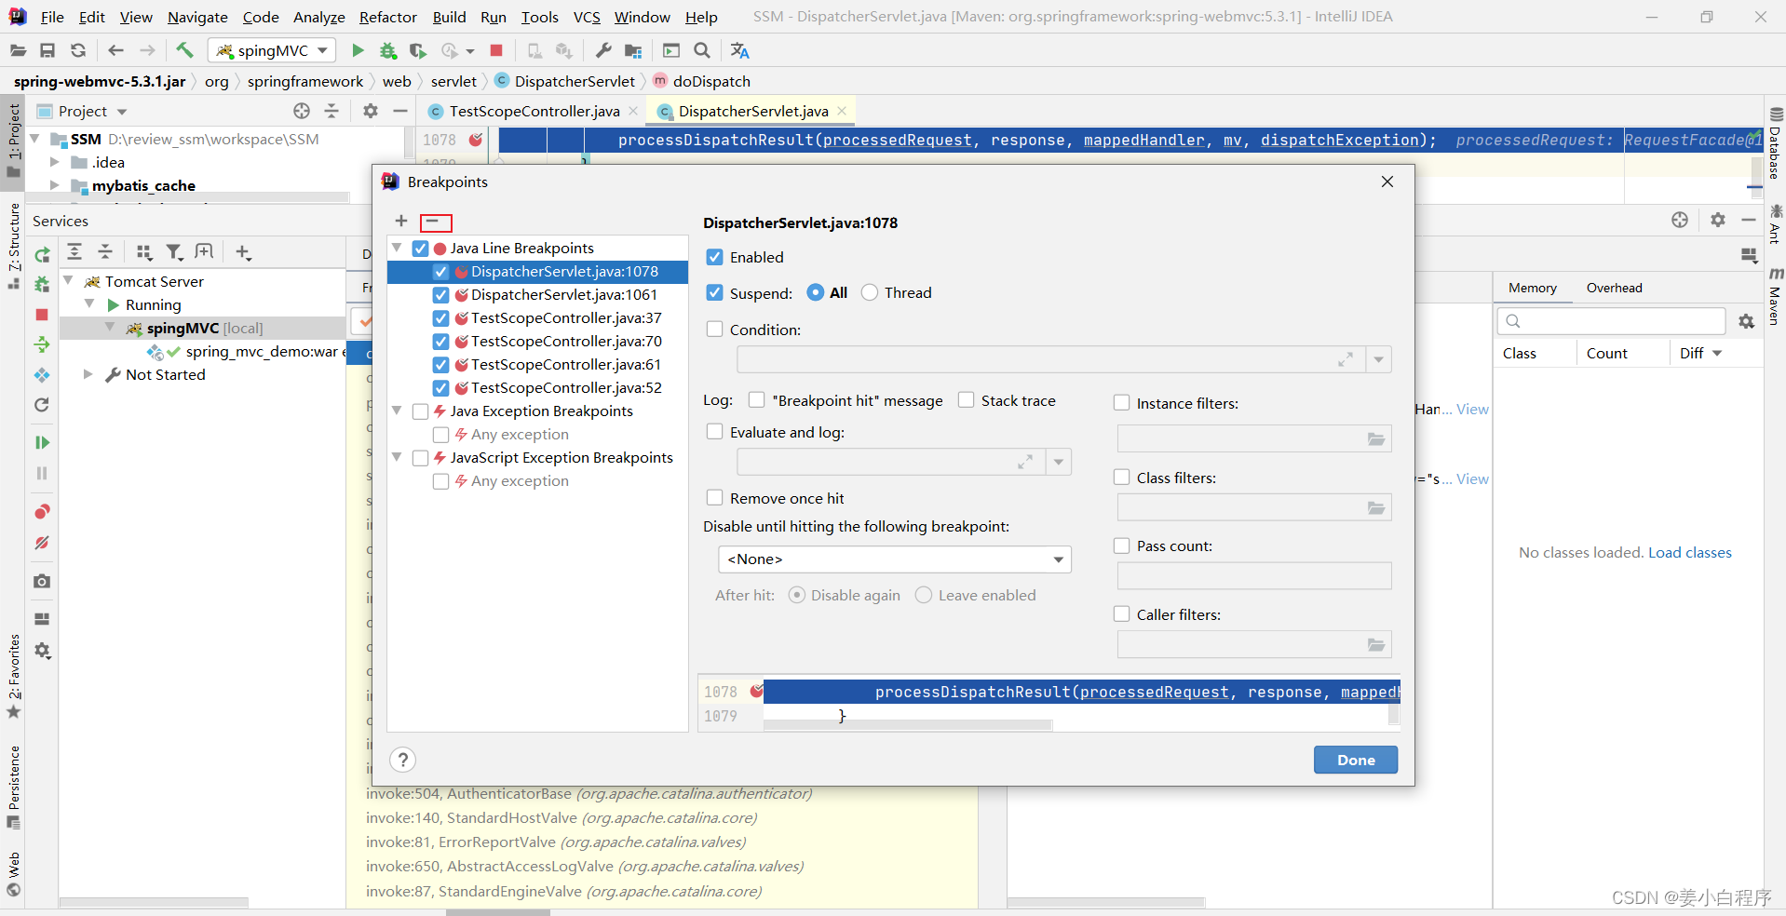Click the camera thread dump icon
Screen dimensions: 1786x916
point(42,581)
